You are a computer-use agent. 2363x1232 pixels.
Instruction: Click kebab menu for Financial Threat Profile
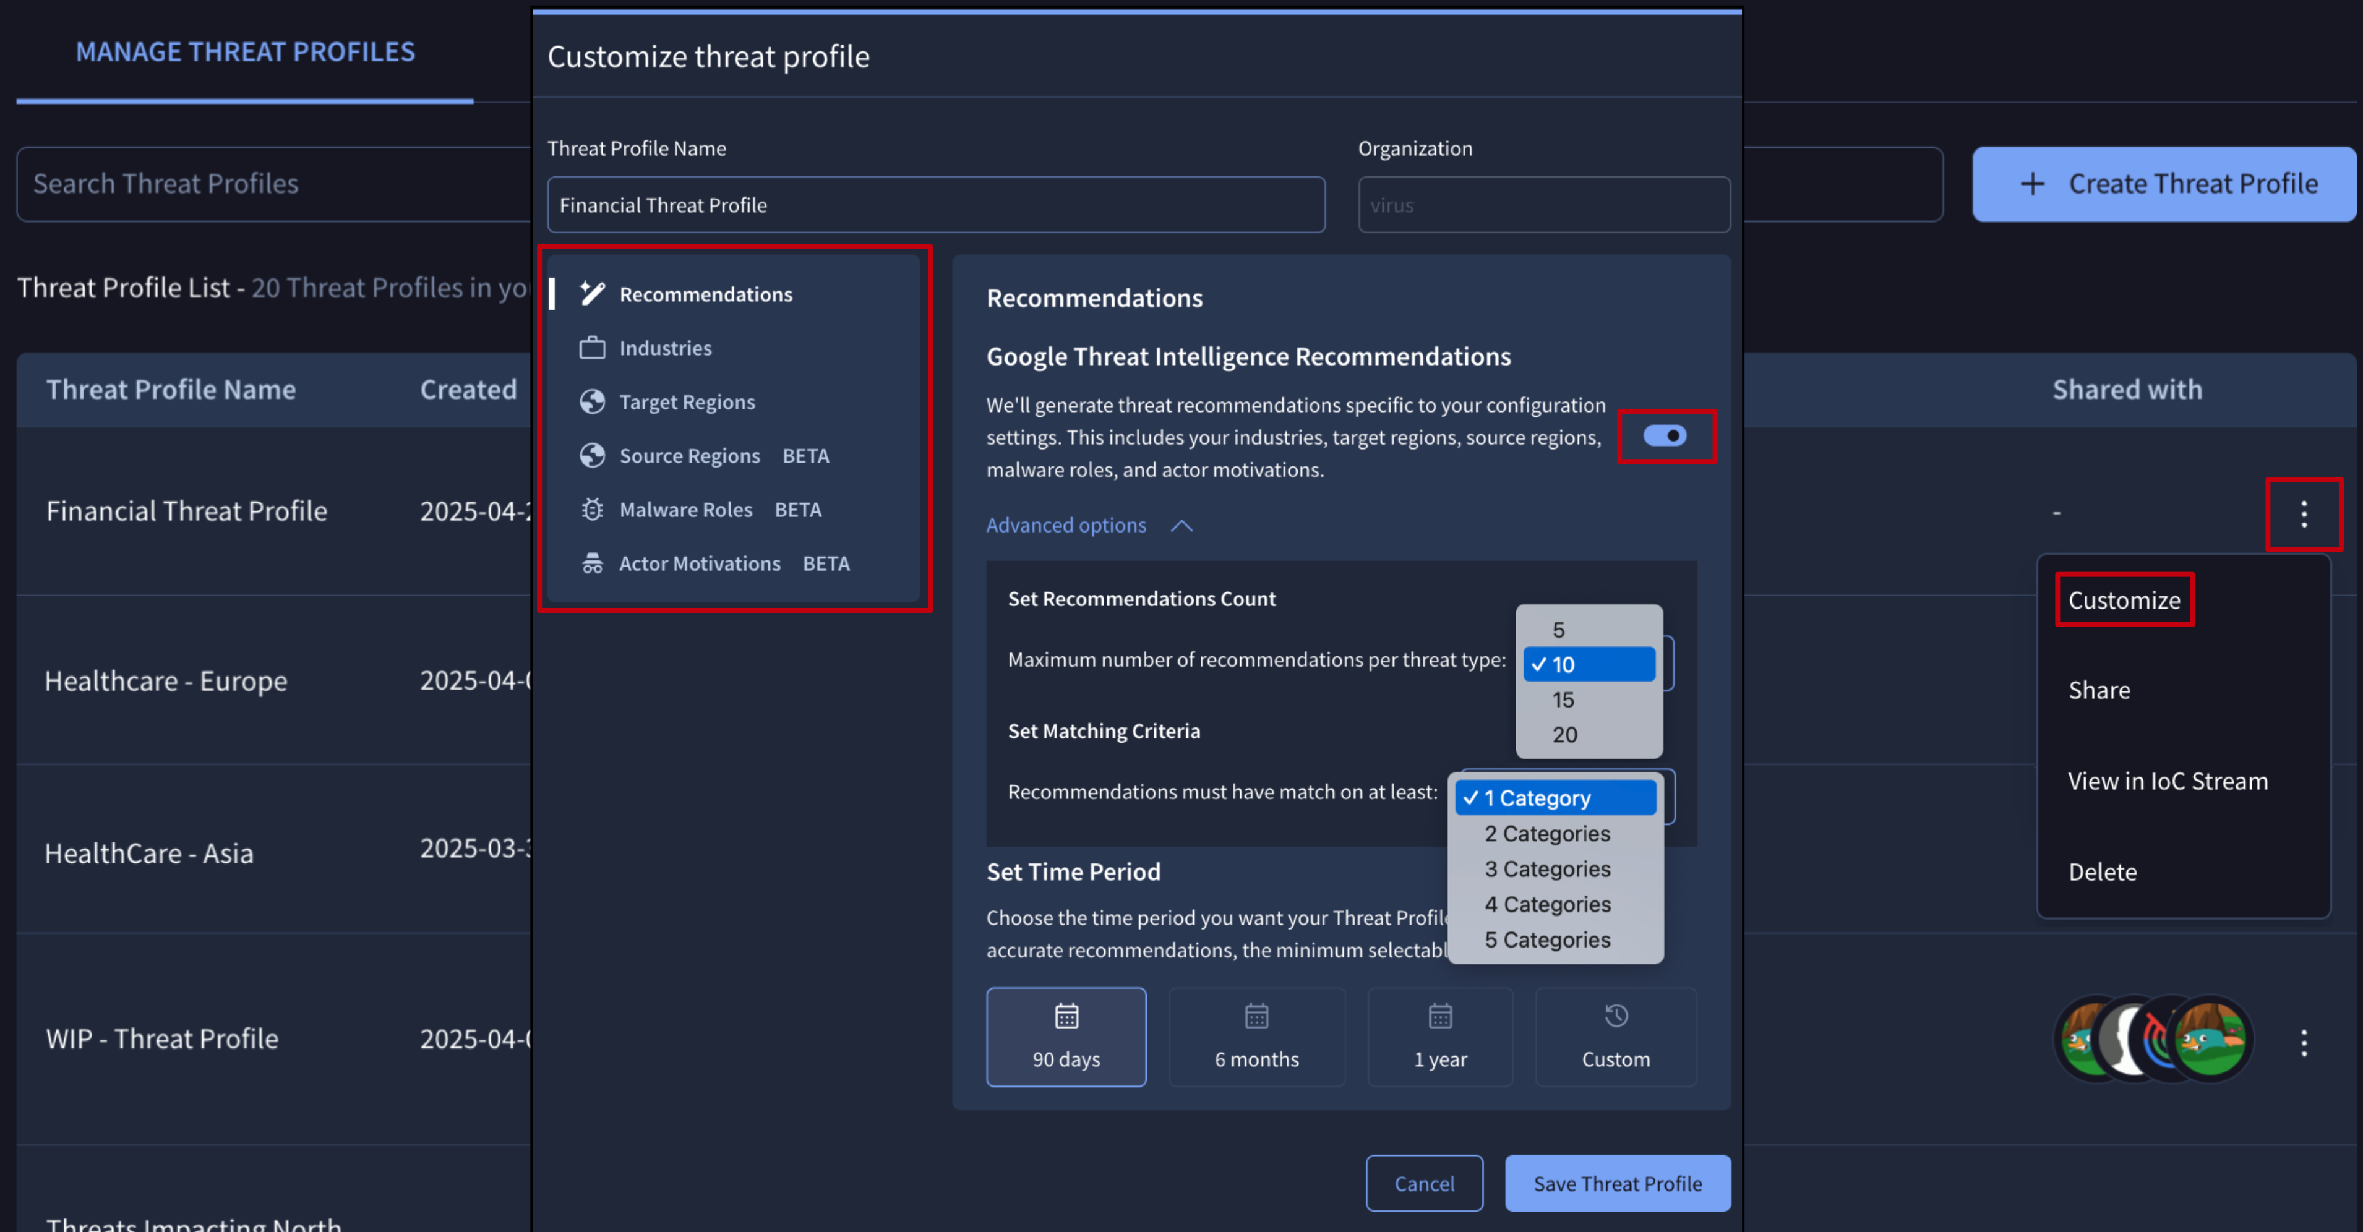coord(2304,514)
